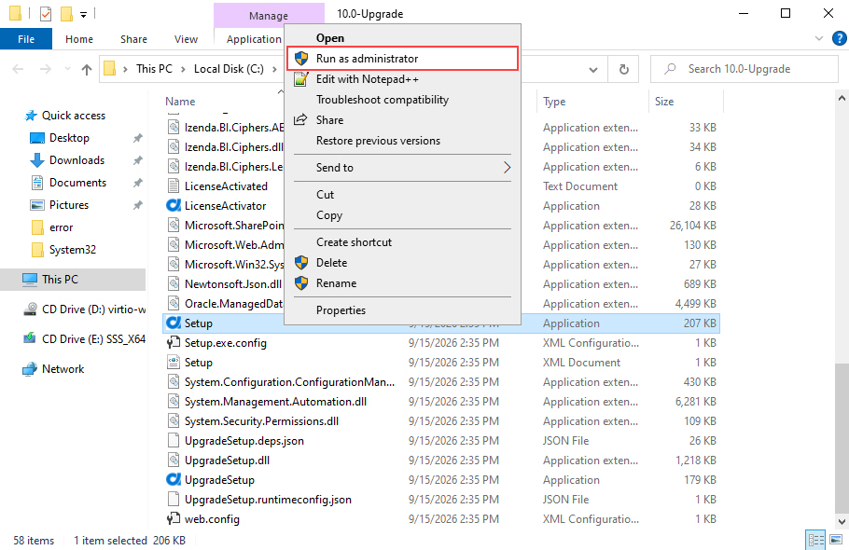Click the Search 10.0-Upgrade field
This screenshot has width=849, height=550.
tap(745, 69)
